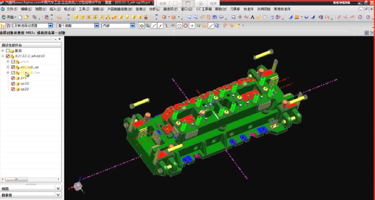Image resolution: width=375 pixels, height=200 pixels.
Task: Click the circle-center snap point icon
Action: (x=179, y=26)
